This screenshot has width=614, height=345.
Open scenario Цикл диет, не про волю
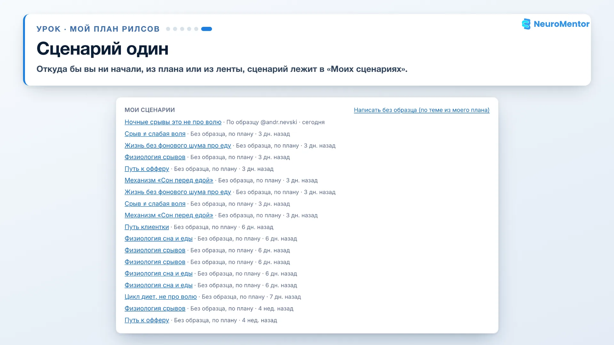pyautogui.click(x=161, y=297)
